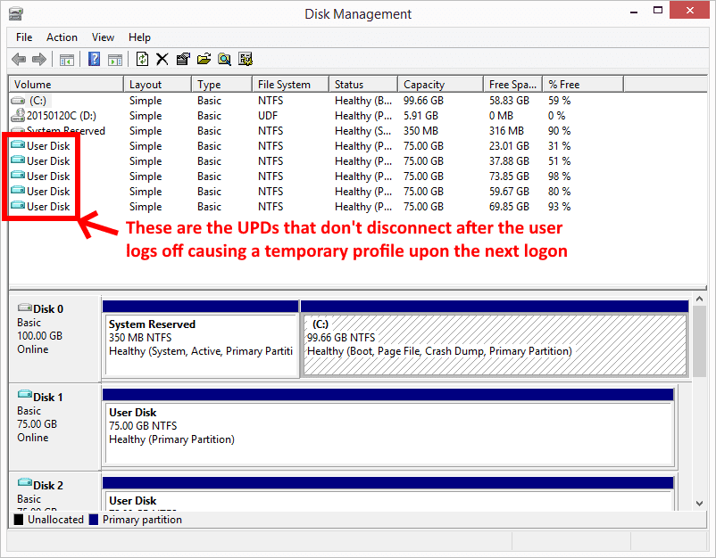Click the Refresh toolbar icon

(142, 59)
